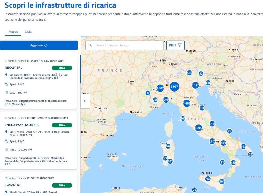263x193 pixels.
Task: Click the 62 cluster in southern Puglia
Action: [250, 154]
